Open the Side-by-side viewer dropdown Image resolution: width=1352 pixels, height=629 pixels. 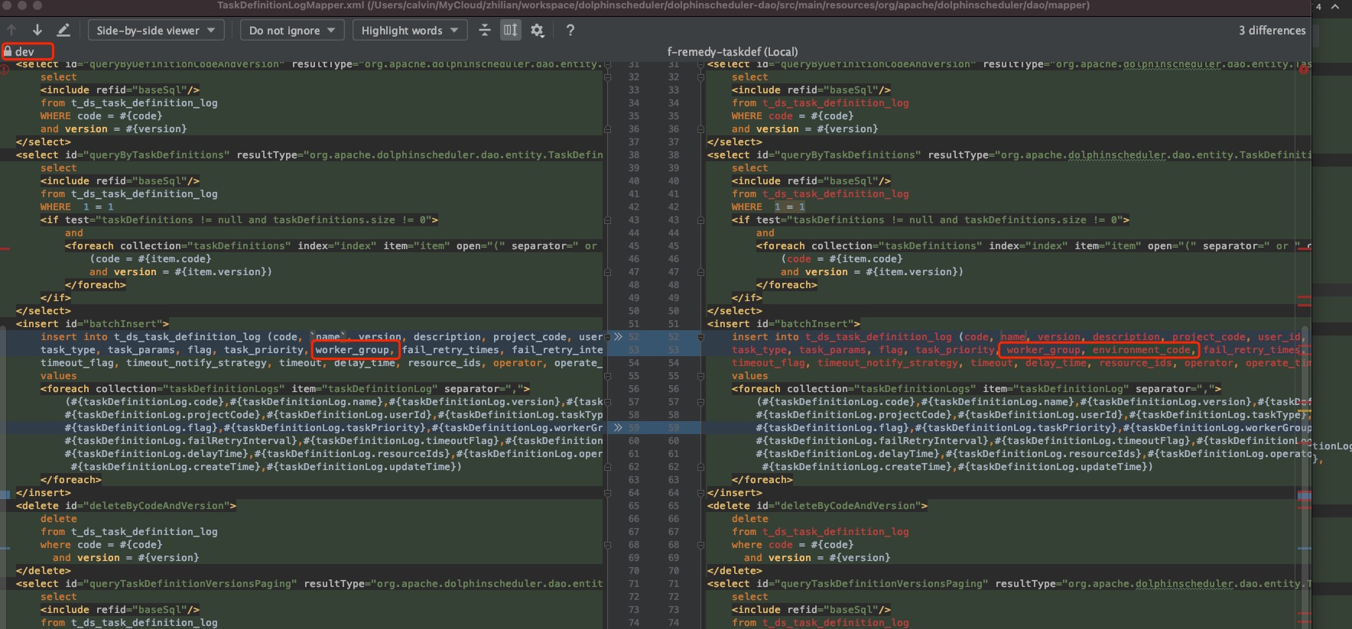click(156, 31)
